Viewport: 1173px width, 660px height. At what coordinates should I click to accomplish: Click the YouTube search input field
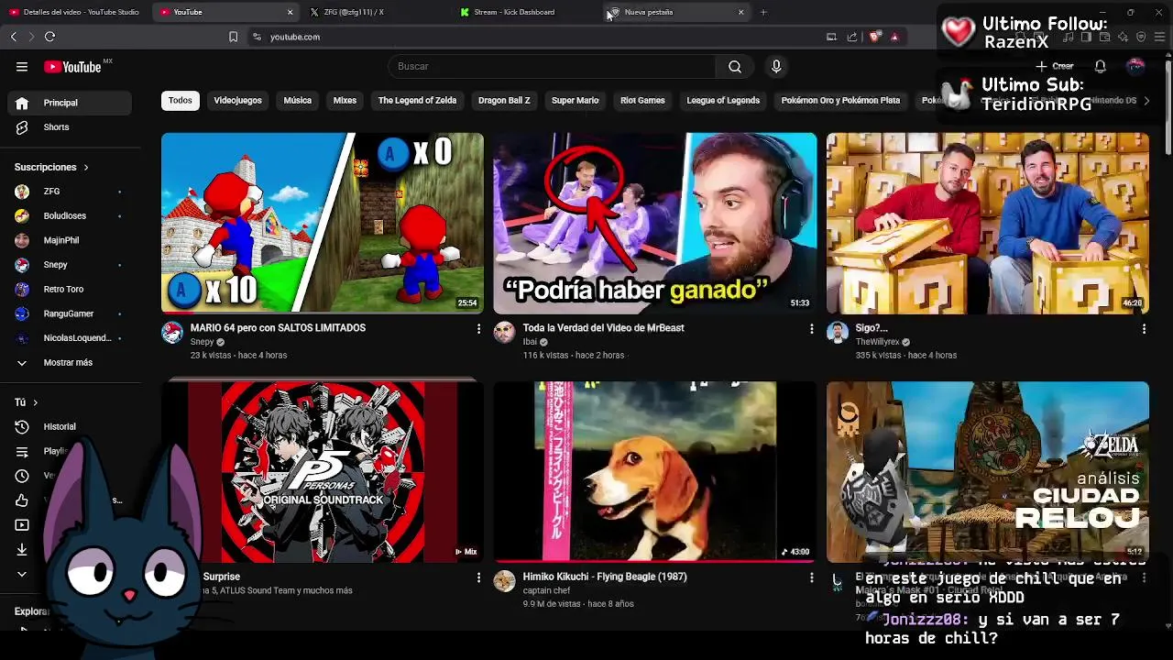(x=553, y=66)
